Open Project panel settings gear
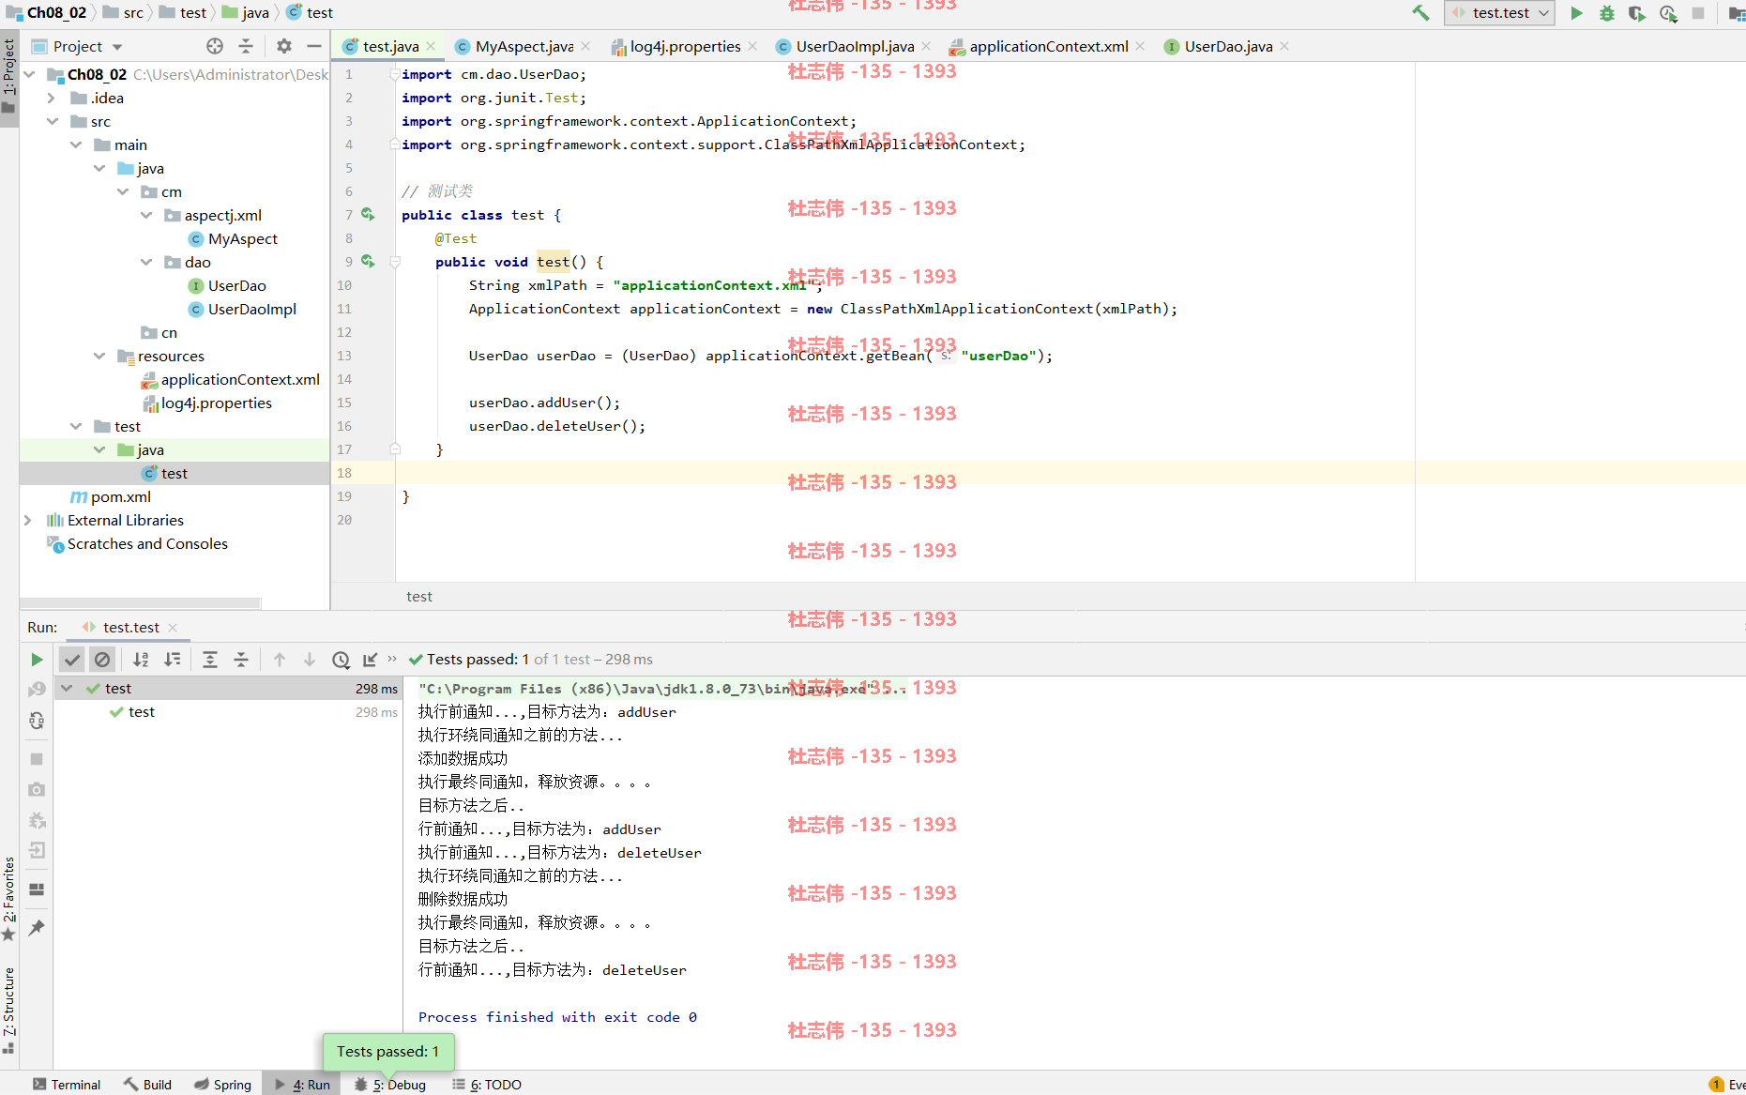 coord(284,46)
